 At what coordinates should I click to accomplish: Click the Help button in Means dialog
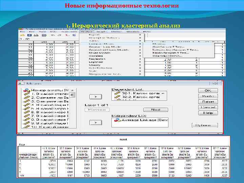(x=208, y=113)
